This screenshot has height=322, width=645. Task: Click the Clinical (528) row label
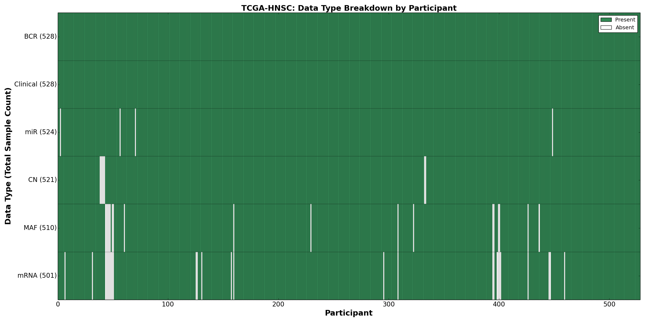click(35, 84)
